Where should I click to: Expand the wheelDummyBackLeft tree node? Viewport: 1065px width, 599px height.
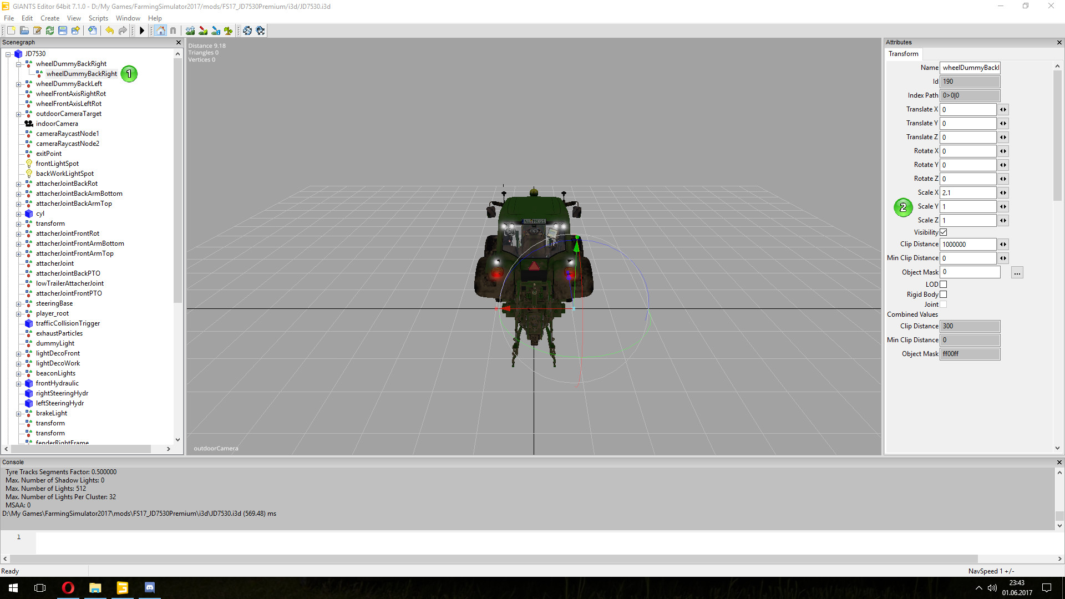[x=18, y=84]
